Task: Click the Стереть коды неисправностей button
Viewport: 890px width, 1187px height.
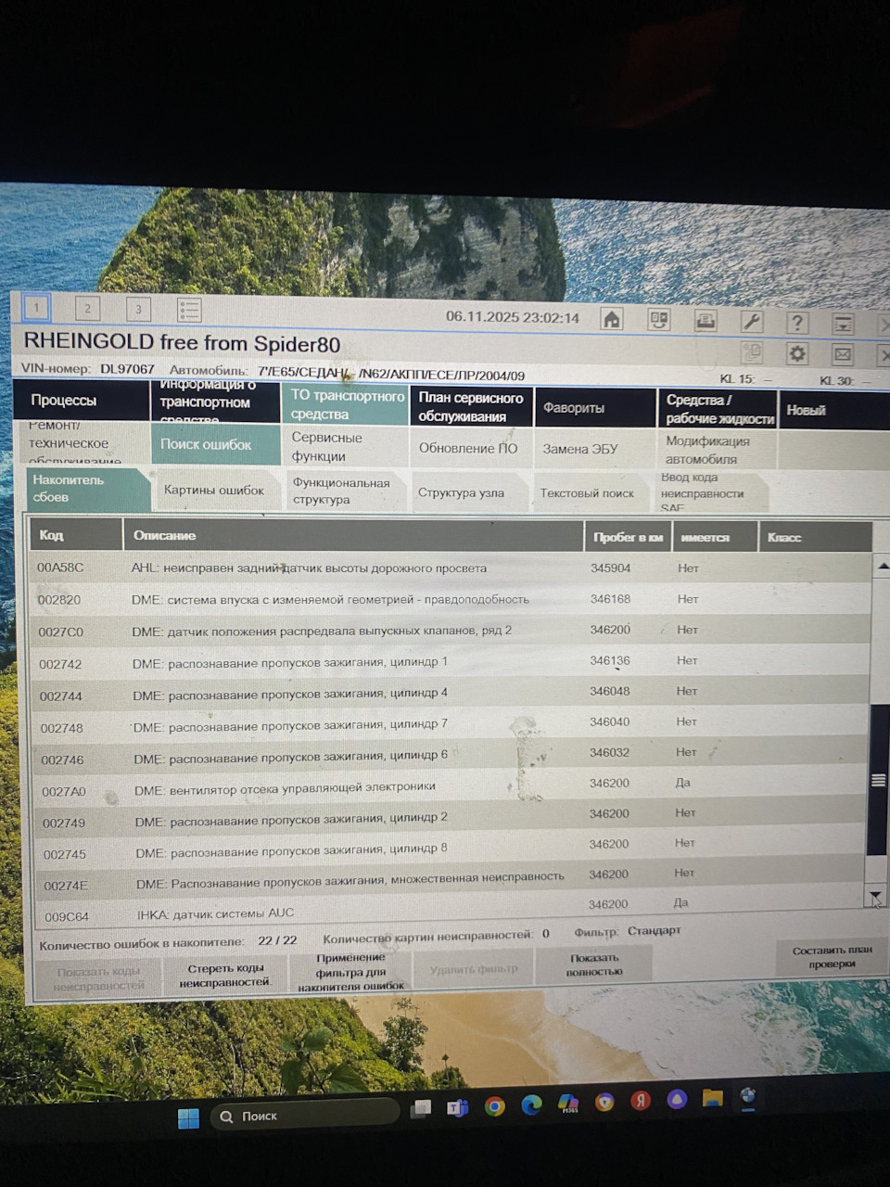Action: tap(224, 975)
